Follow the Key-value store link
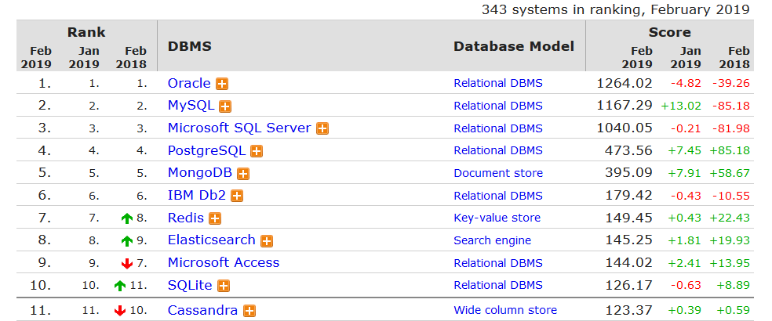This screenshot has width=772, height=321. coord(497,218)
